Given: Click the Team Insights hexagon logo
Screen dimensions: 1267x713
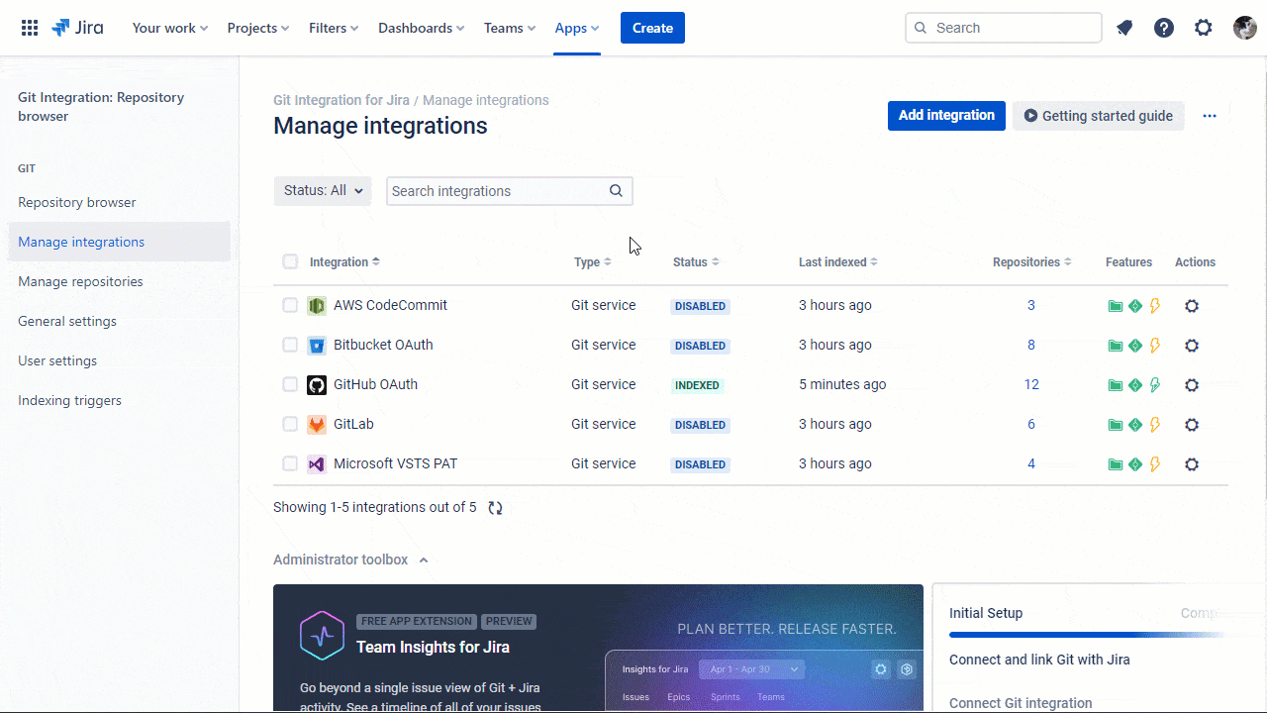Looking at the screenshot, I should click(322, 636).
